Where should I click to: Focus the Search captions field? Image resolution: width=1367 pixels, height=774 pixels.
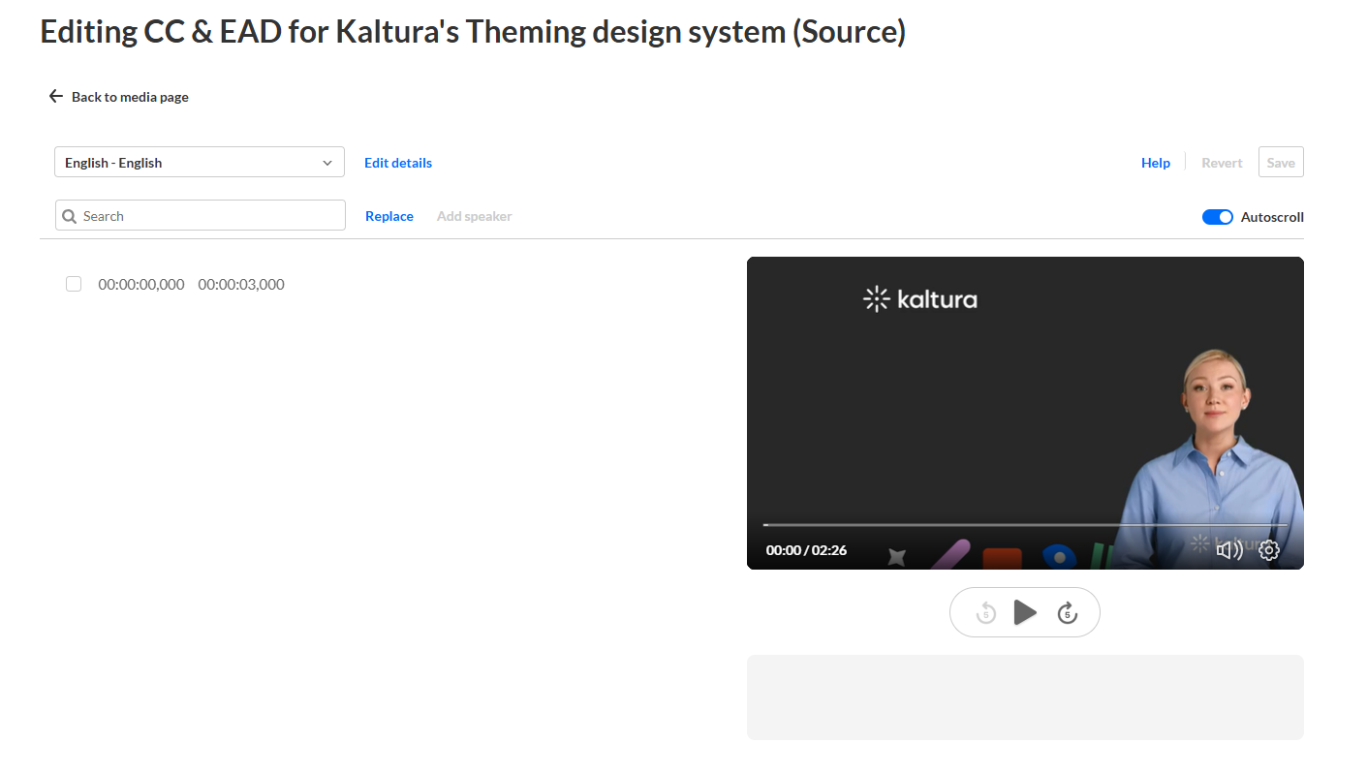pos(201,215)
